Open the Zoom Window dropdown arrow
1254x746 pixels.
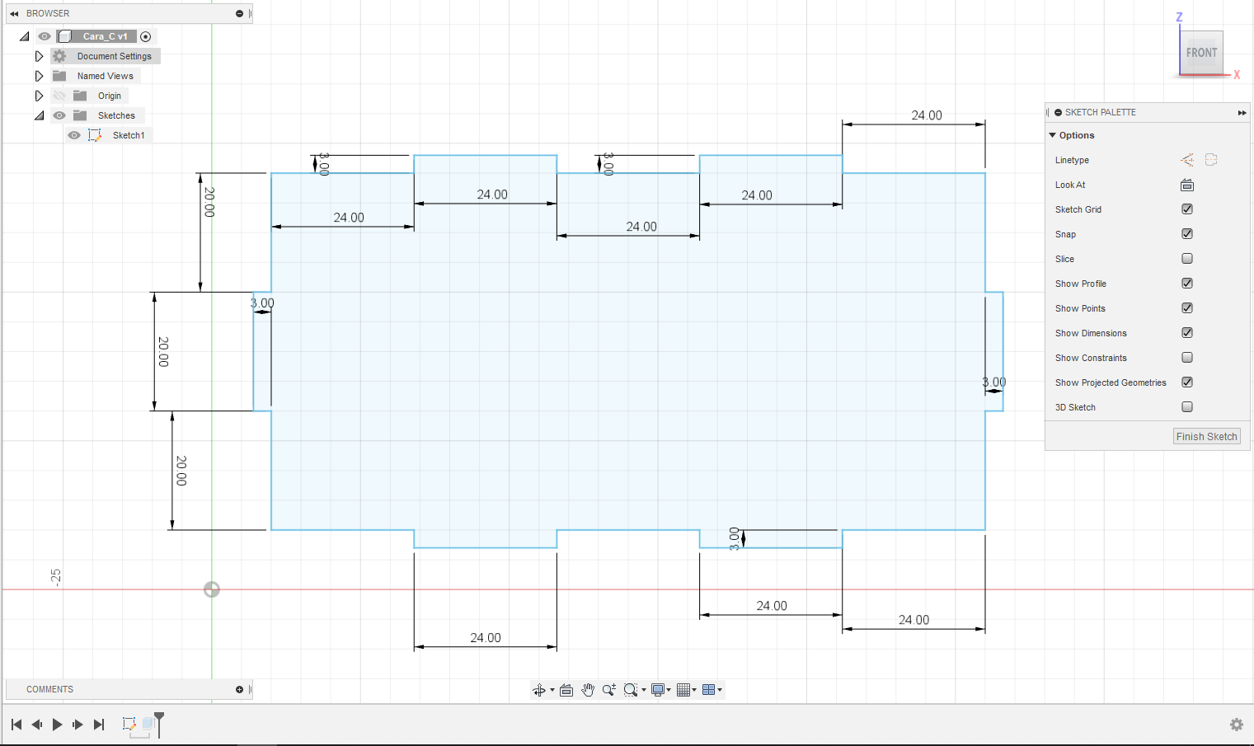[644, 690]
